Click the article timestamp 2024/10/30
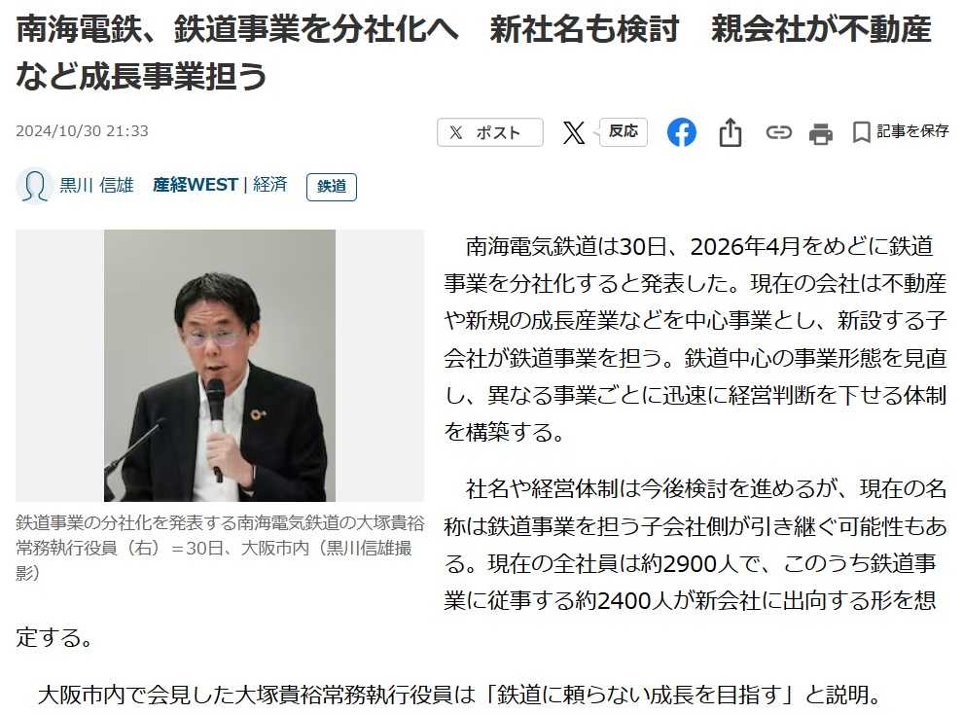Image resolution: width=963 pixels, height=714 pixels. click(82, 130)
